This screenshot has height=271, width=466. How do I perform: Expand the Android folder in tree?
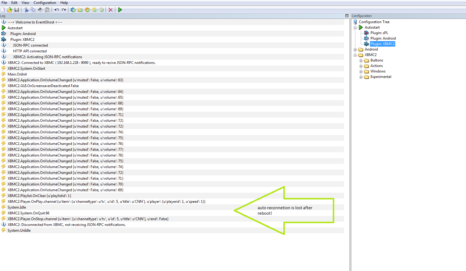click(x=355, y=50)
